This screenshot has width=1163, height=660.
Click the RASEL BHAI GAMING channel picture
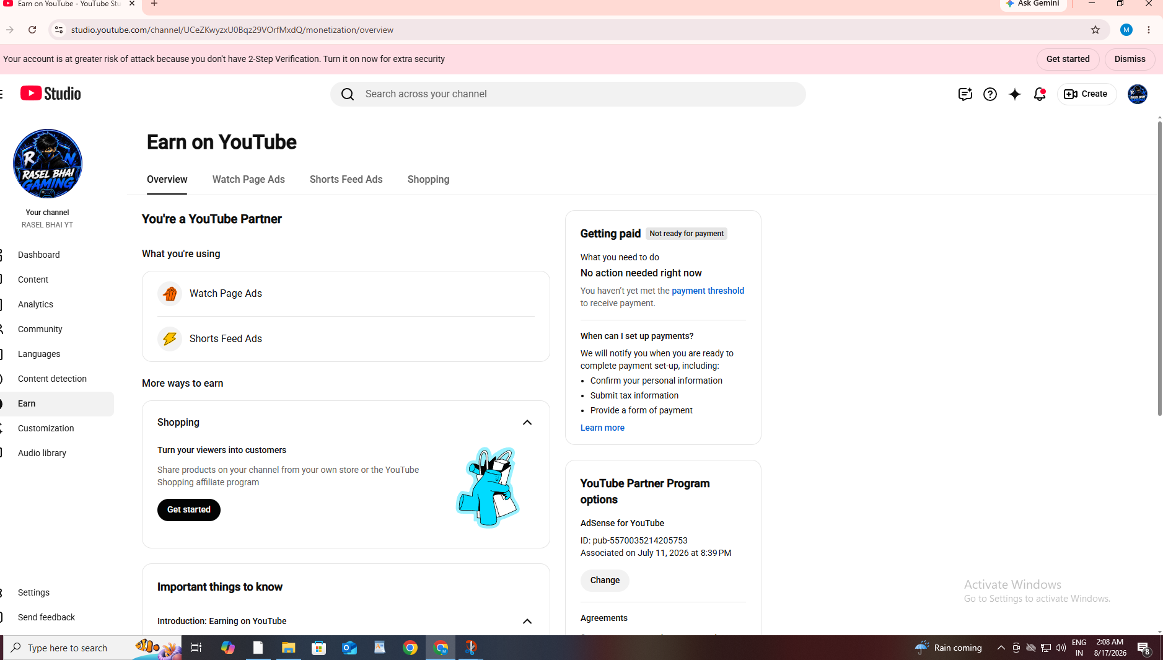point(48,164)
